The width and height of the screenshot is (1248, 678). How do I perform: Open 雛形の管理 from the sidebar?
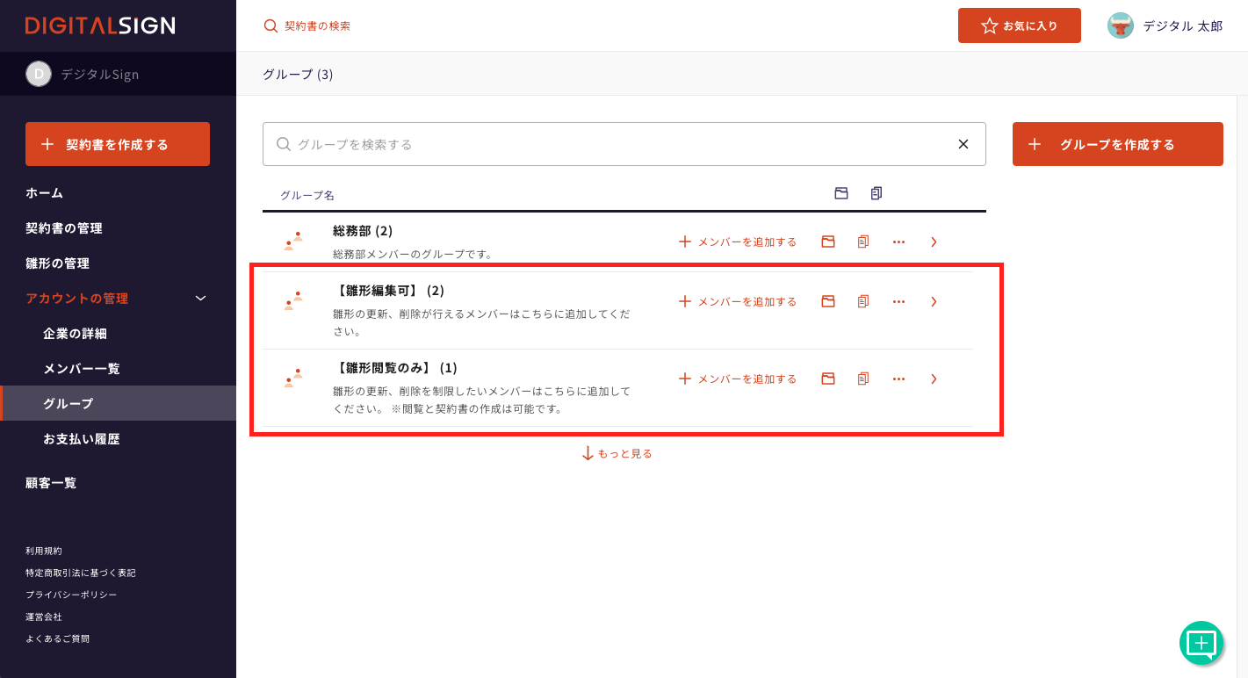(x=57, y=263)
